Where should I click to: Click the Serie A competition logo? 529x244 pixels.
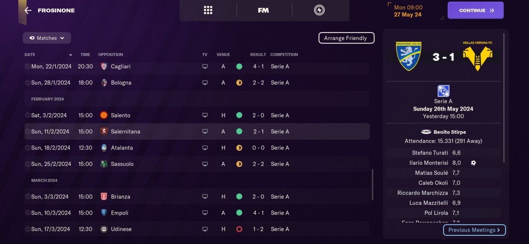(x=443, y=91)
